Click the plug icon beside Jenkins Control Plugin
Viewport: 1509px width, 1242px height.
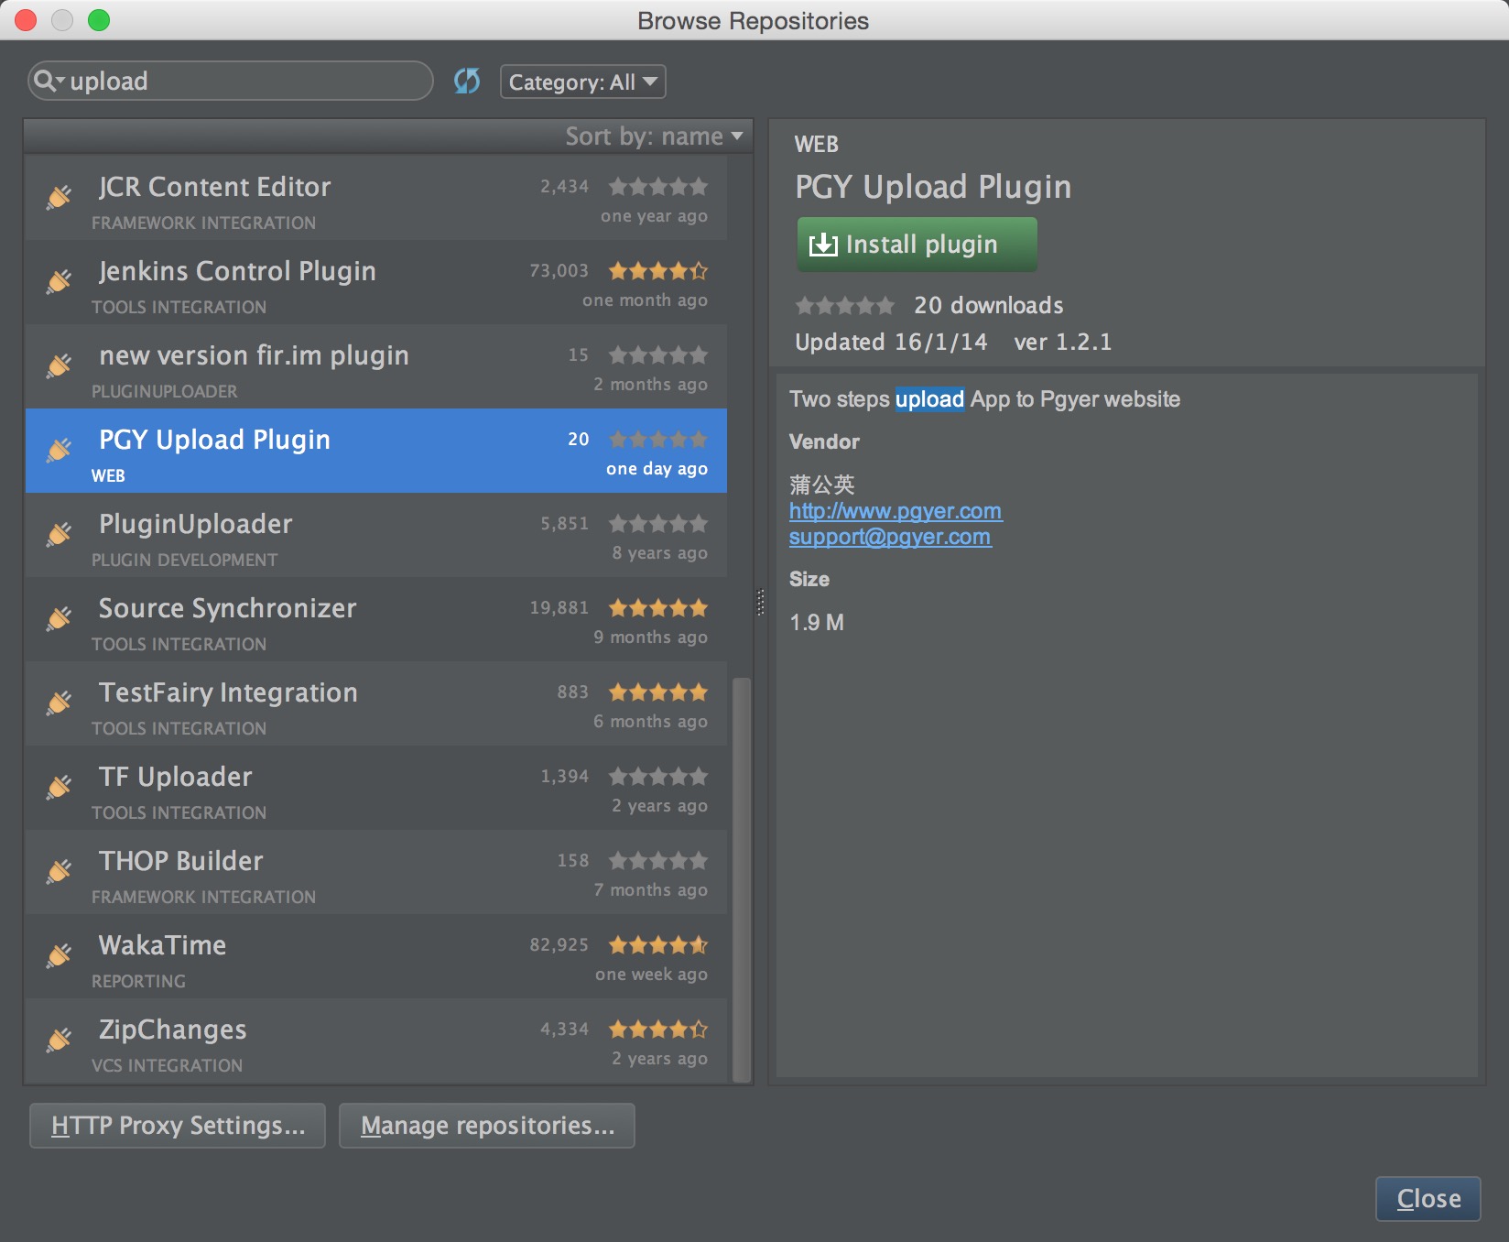tap(60, 281)
